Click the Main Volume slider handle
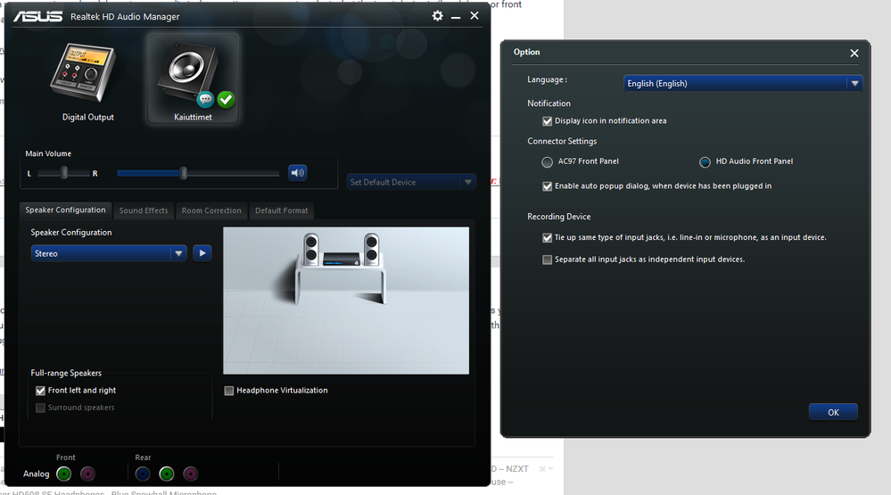 pyautogui.click(x=184, y=173)
